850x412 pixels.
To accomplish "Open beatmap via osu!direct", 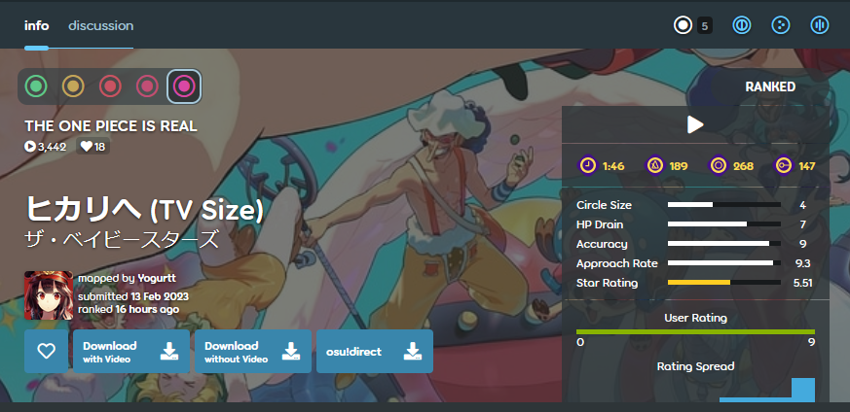I will pyautogui.click(x=375, y=352).
